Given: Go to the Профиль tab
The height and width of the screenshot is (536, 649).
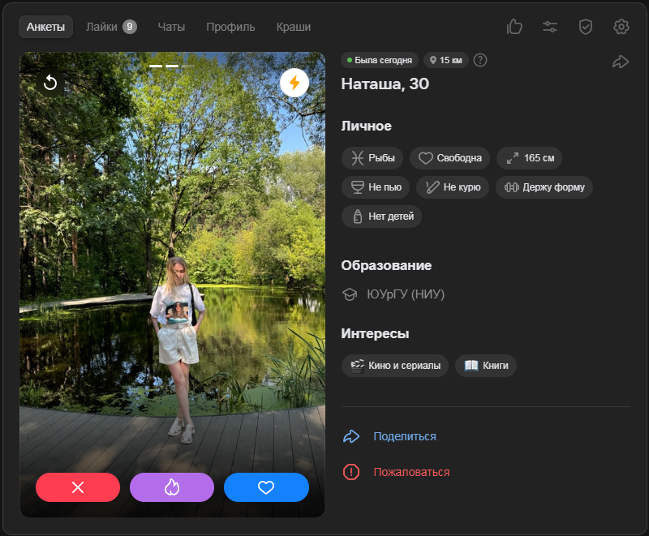Looking at the screenshot, I should click(230, 27).
